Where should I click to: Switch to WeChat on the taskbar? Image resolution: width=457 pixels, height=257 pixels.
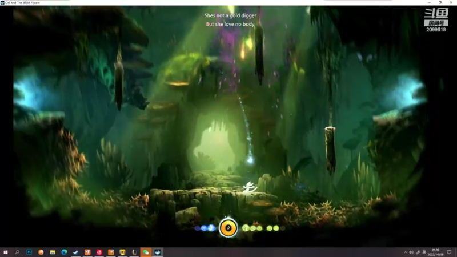[x=146, y=252]
